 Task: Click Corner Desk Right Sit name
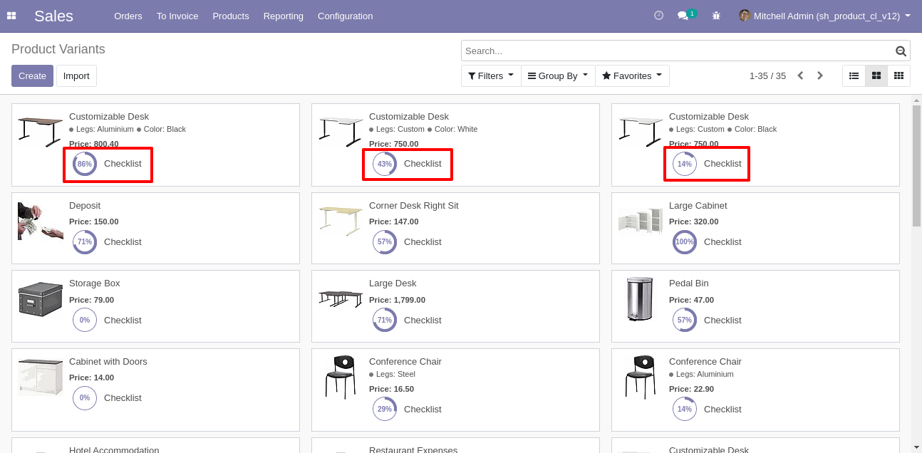click(x=414, y=206)
